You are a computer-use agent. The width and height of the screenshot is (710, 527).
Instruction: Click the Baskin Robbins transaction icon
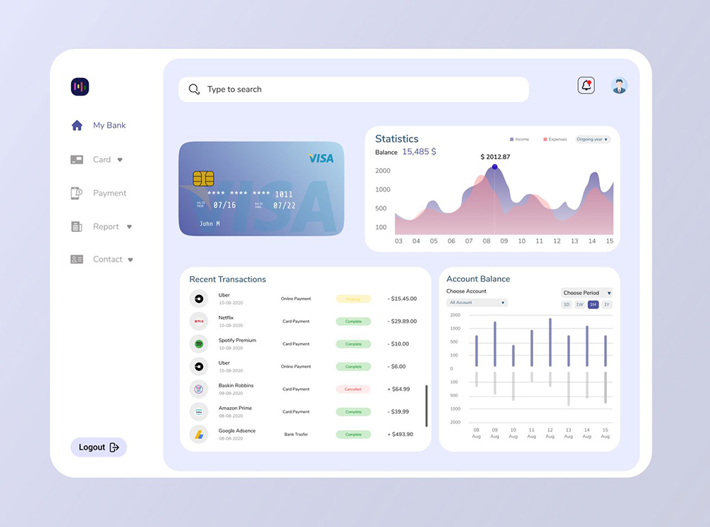[199, 389]
